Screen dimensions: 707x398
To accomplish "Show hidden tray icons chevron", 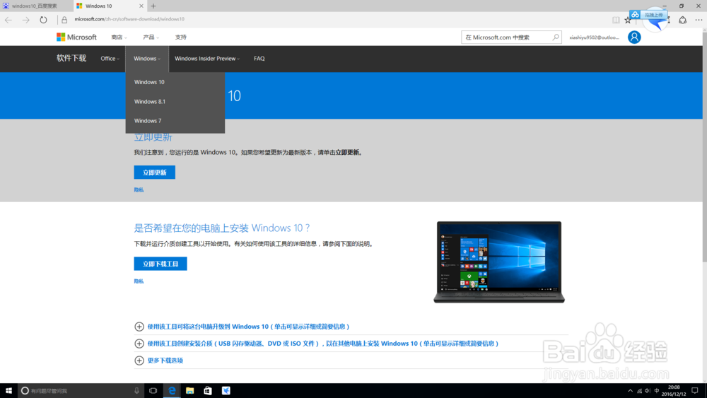I will pyautogui.click(x=630, y=391).
